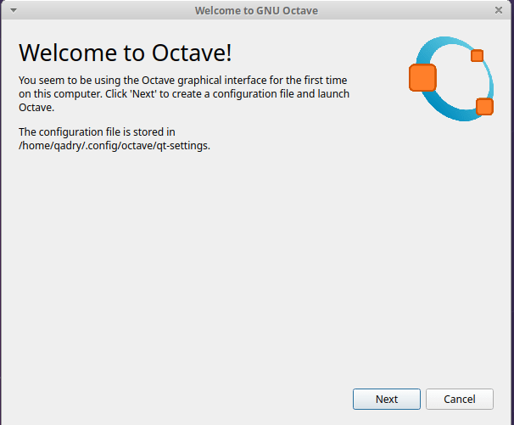Click the GNU Octave logo image
Viewport: 514px width, 425px height.
451,79
